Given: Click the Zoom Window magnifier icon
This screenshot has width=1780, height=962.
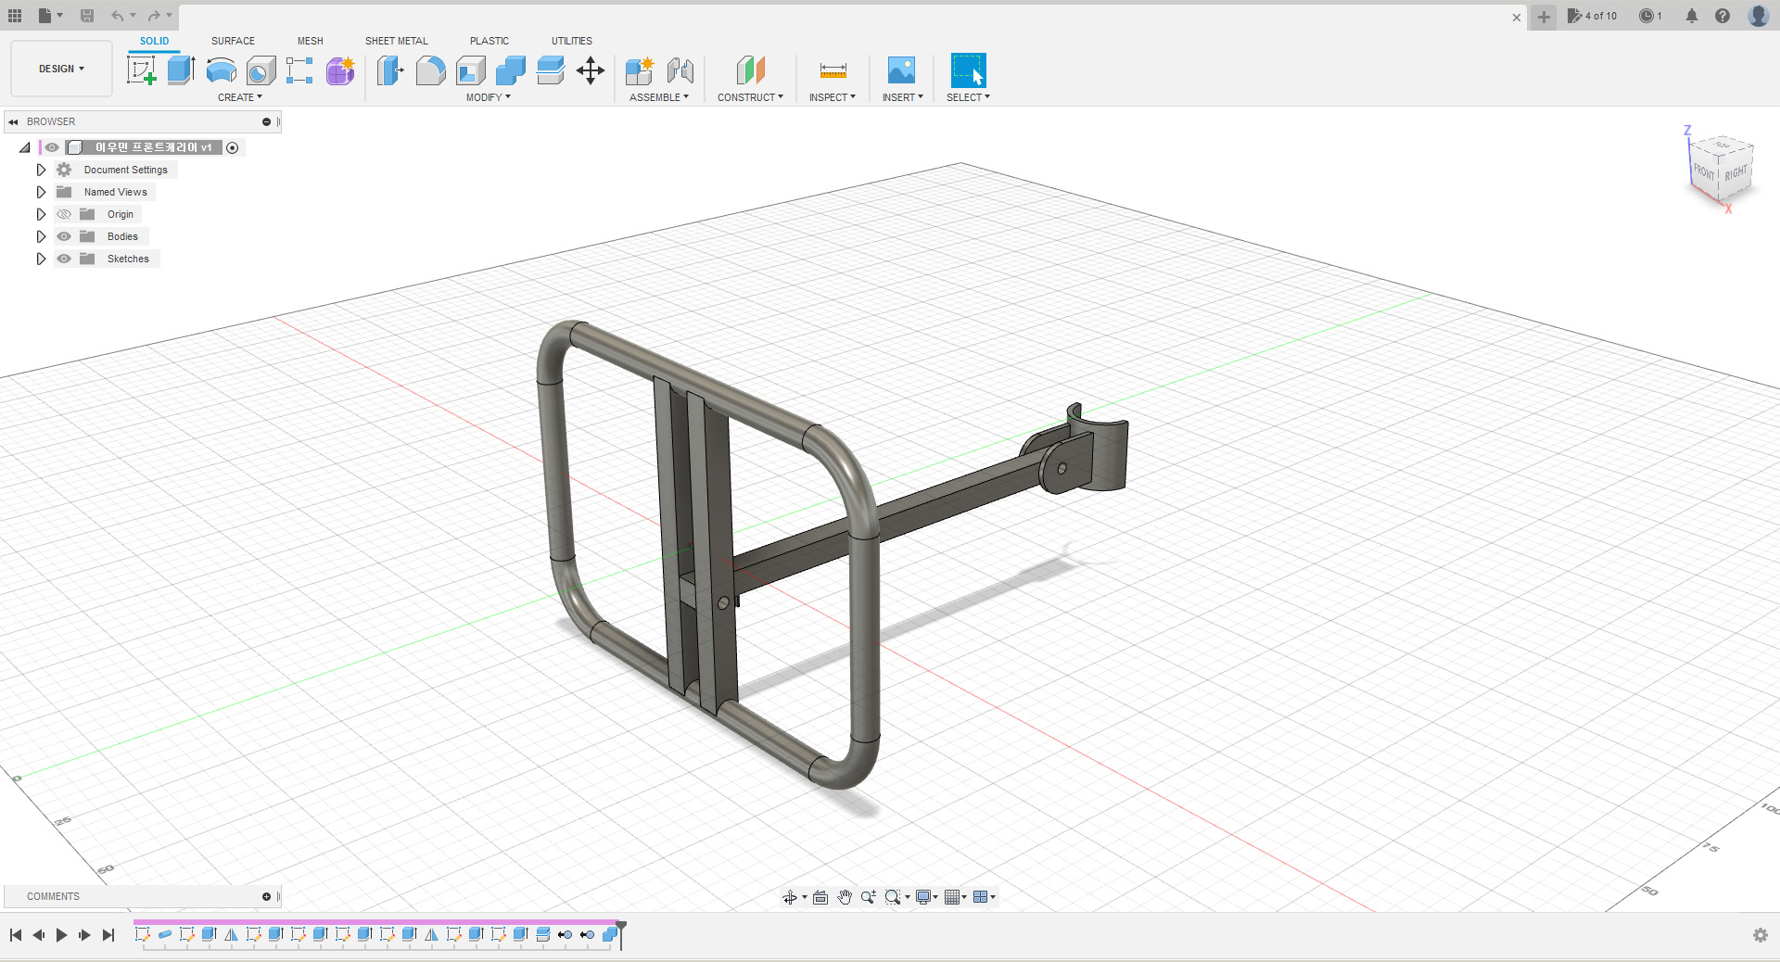Looking at the screenshot, I should (893, 897).
